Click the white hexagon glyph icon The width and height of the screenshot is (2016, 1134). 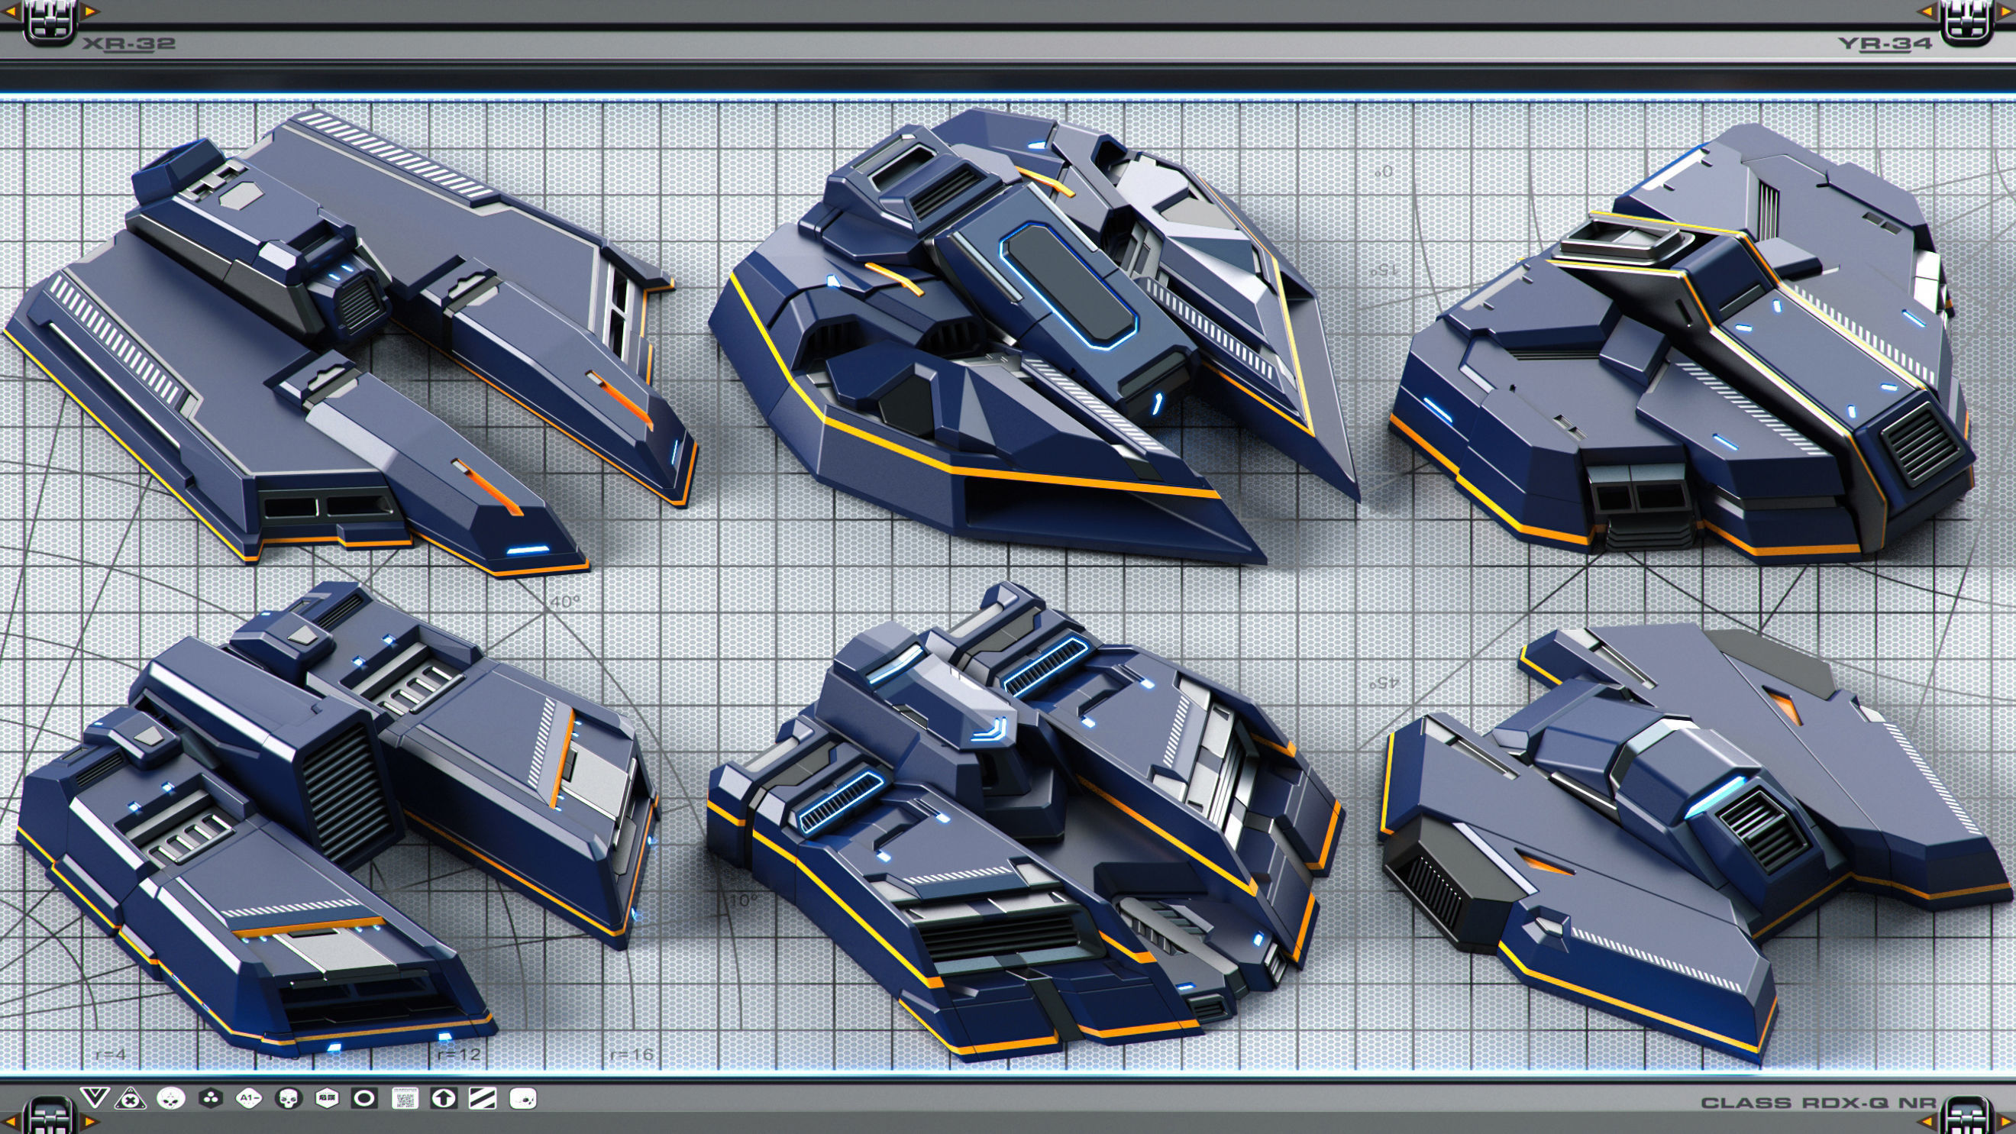click(x=326, y=1099)
